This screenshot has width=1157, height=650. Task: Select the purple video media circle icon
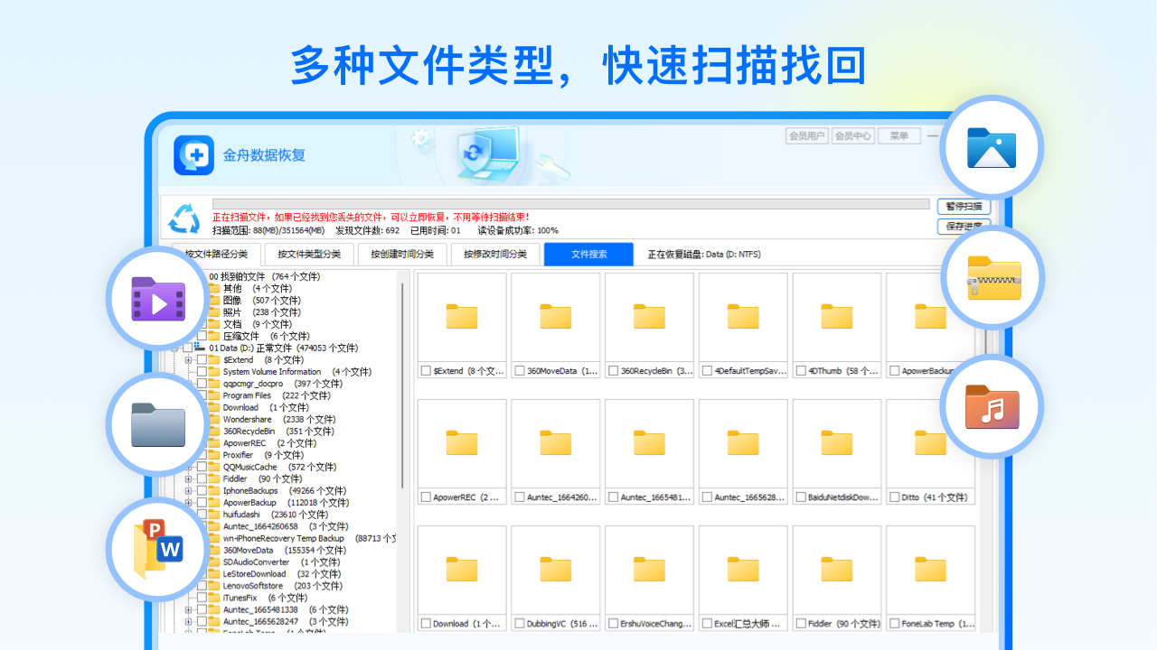[156, 298]
